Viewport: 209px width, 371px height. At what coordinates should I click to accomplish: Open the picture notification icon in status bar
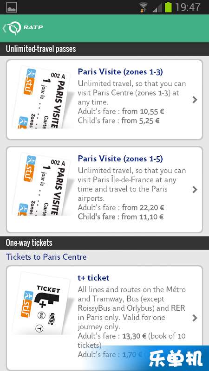point(11,7)
